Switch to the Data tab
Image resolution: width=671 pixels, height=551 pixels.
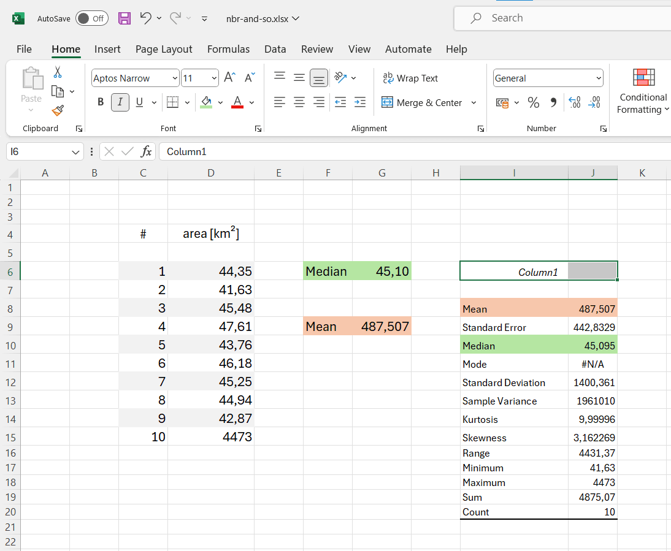(x=275, y=49)
